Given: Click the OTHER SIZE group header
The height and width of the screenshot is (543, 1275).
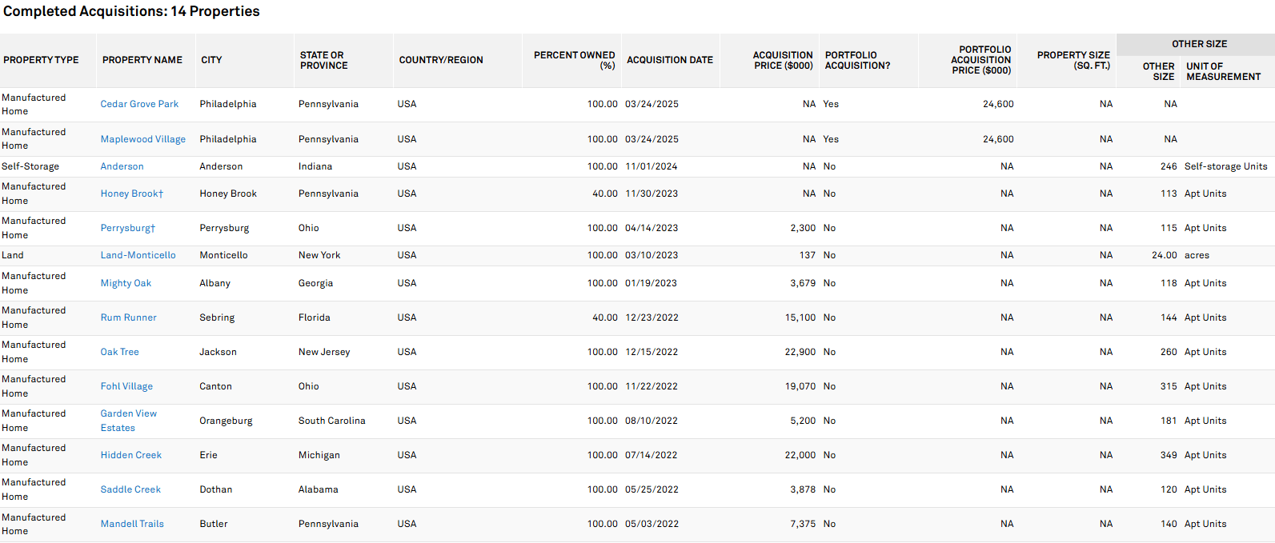Looking at the screenshot, I should [1199, 44].
